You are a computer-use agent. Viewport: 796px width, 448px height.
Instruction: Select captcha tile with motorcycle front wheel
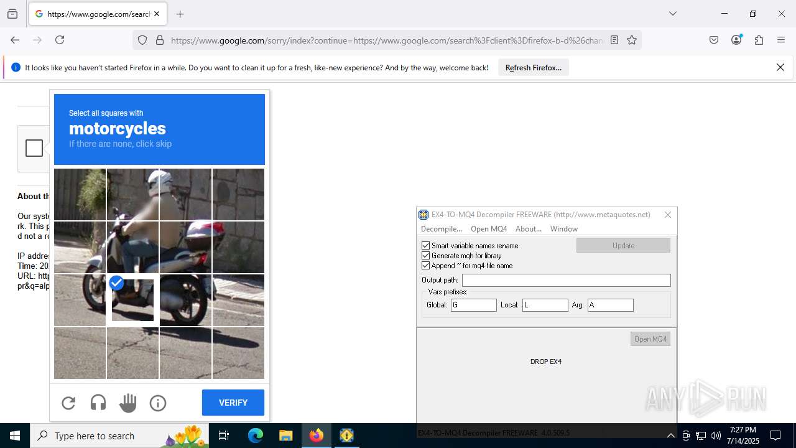click(80, 301)
